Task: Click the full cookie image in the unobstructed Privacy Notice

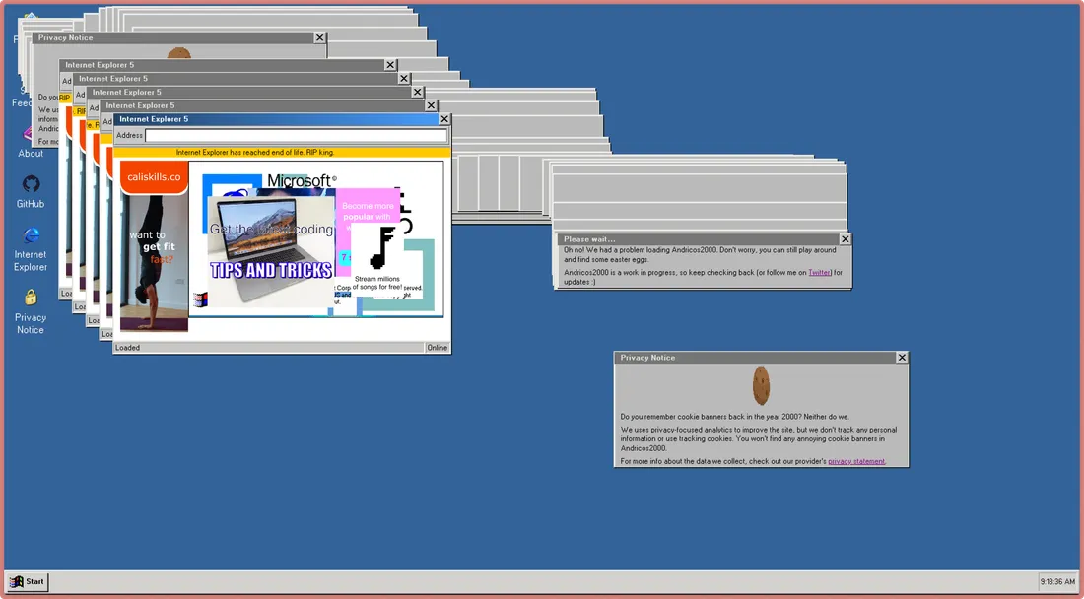Action: (761, 385)
